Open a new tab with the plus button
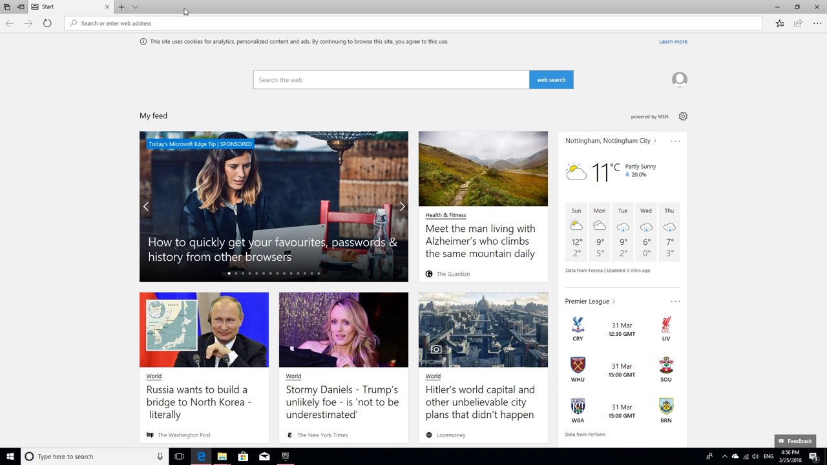 pyautogui.click(x=121, y=7)
